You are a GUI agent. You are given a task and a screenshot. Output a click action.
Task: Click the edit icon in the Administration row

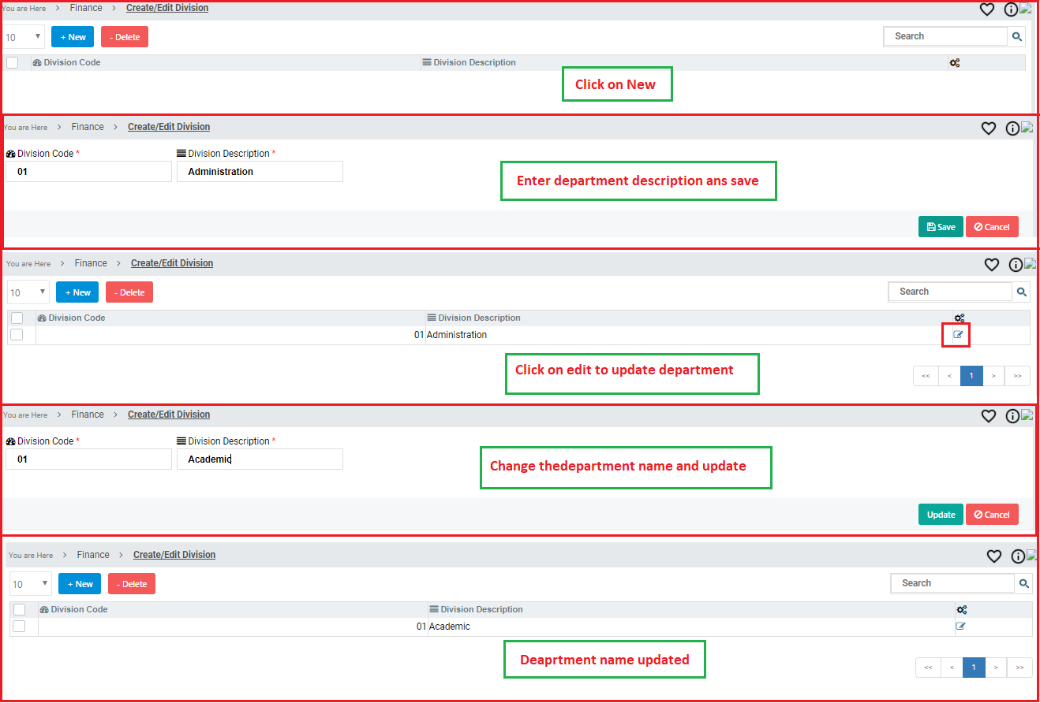point(959,335)
